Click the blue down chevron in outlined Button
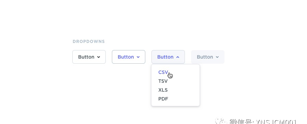The image size is (307, 124). pyautogui.click(x=138, y=57)
